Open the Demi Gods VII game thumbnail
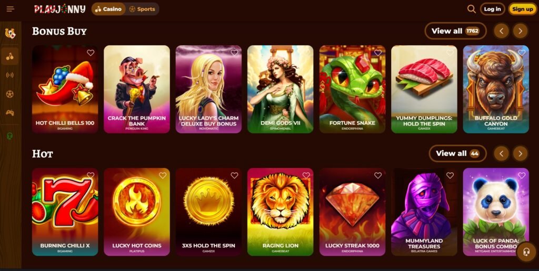539x271 pixels. [280, 89]
